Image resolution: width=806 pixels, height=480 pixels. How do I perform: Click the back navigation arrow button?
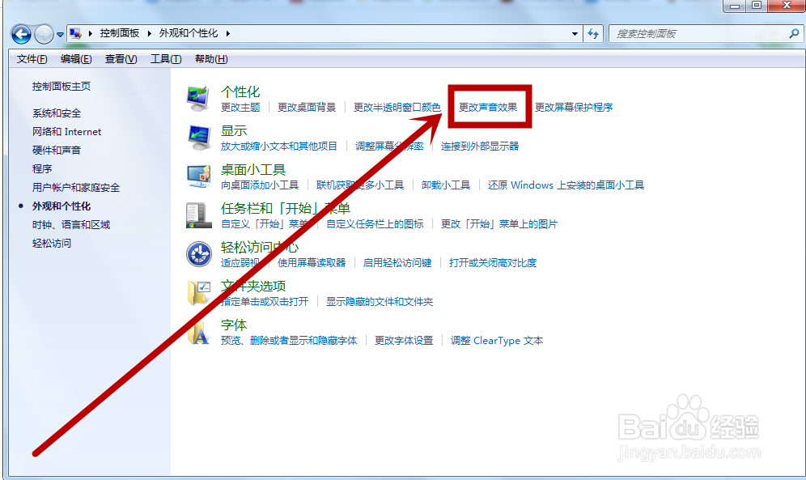[x=19, y=34]
